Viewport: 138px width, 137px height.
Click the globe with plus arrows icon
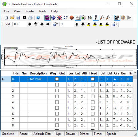pyautogui.click(x=56, y=24)
